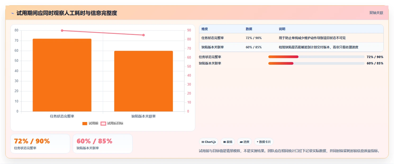Click the 双轴关联 label in header
The image size is (394, 164).
click(x=376, y=13)
